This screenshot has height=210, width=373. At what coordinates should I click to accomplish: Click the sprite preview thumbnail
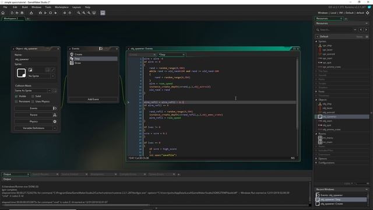point(21,73)
